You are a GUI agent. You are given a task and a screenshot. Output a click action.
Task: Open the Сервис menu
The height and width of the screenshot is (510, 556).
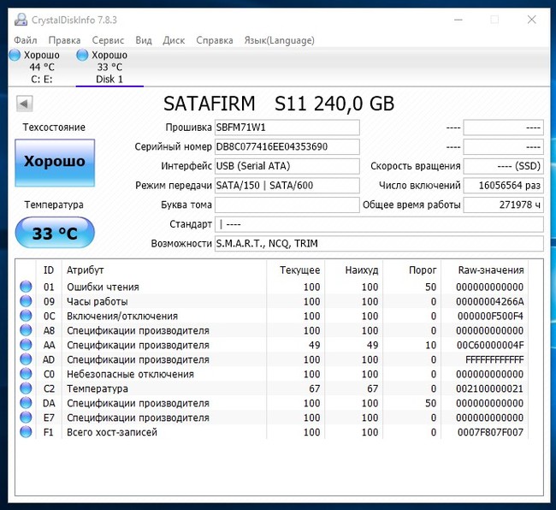(108, 40)
